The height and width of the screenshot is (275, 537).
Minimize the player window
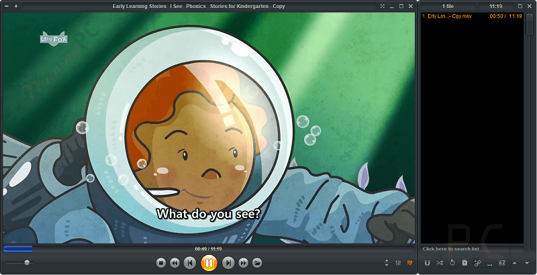pyautogui.click(x=392, y=6)
